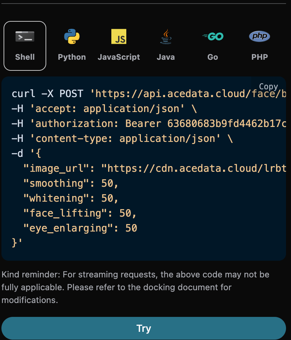Click the eye_enlarging value 50
This screenshot has height=340, width=291.
point(131,228)
